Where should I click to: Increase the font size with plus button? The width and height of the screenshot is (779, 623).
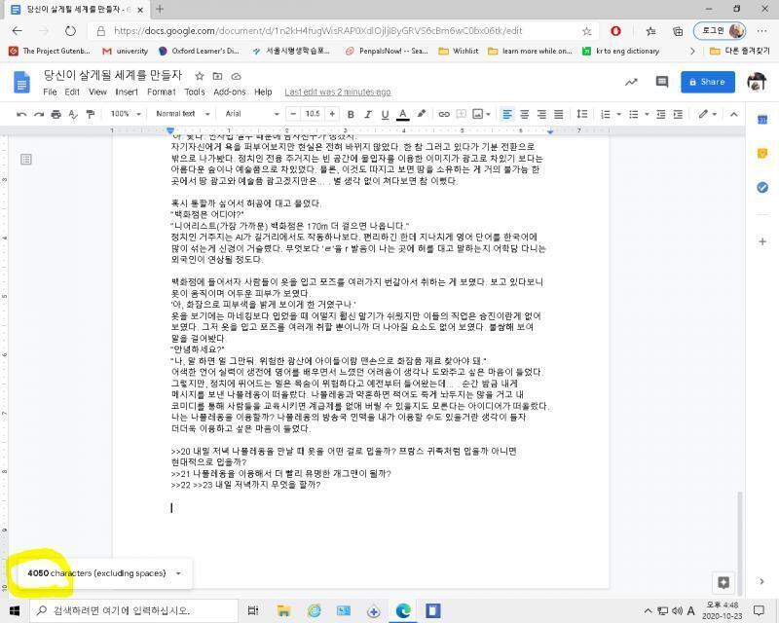coord(332,114)
